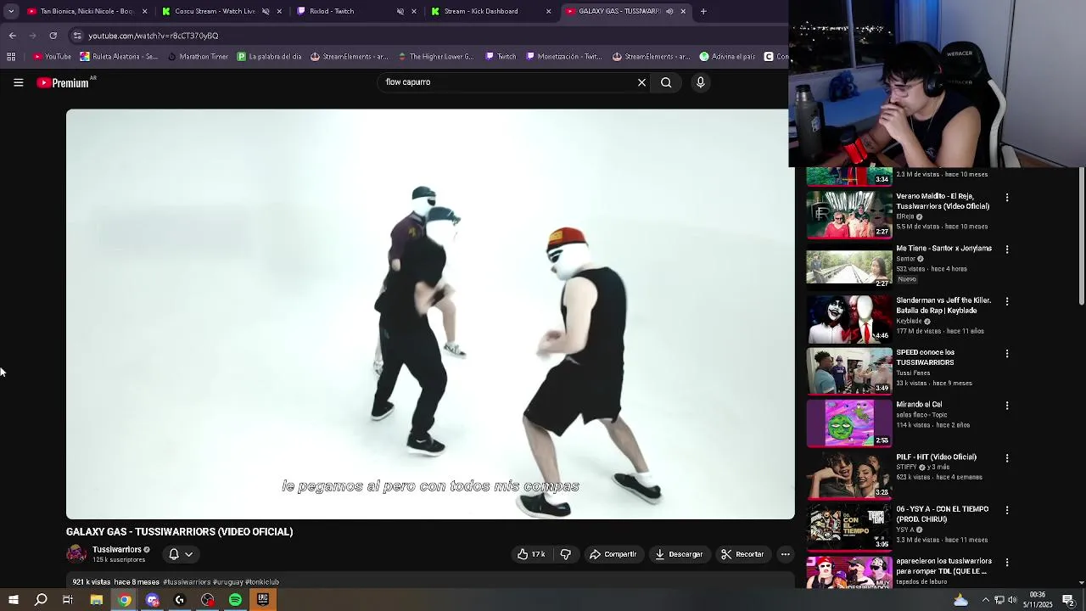Share the video with Compartir

613,554
